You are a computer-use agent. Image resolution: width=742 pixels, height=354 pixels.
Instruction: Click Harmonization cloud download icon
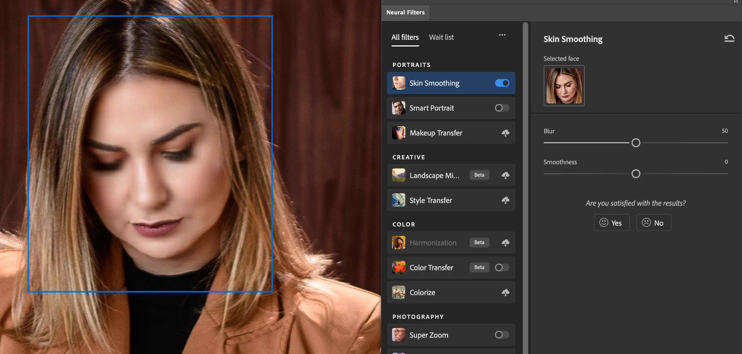pyautogui.click(x=505, y=242)
